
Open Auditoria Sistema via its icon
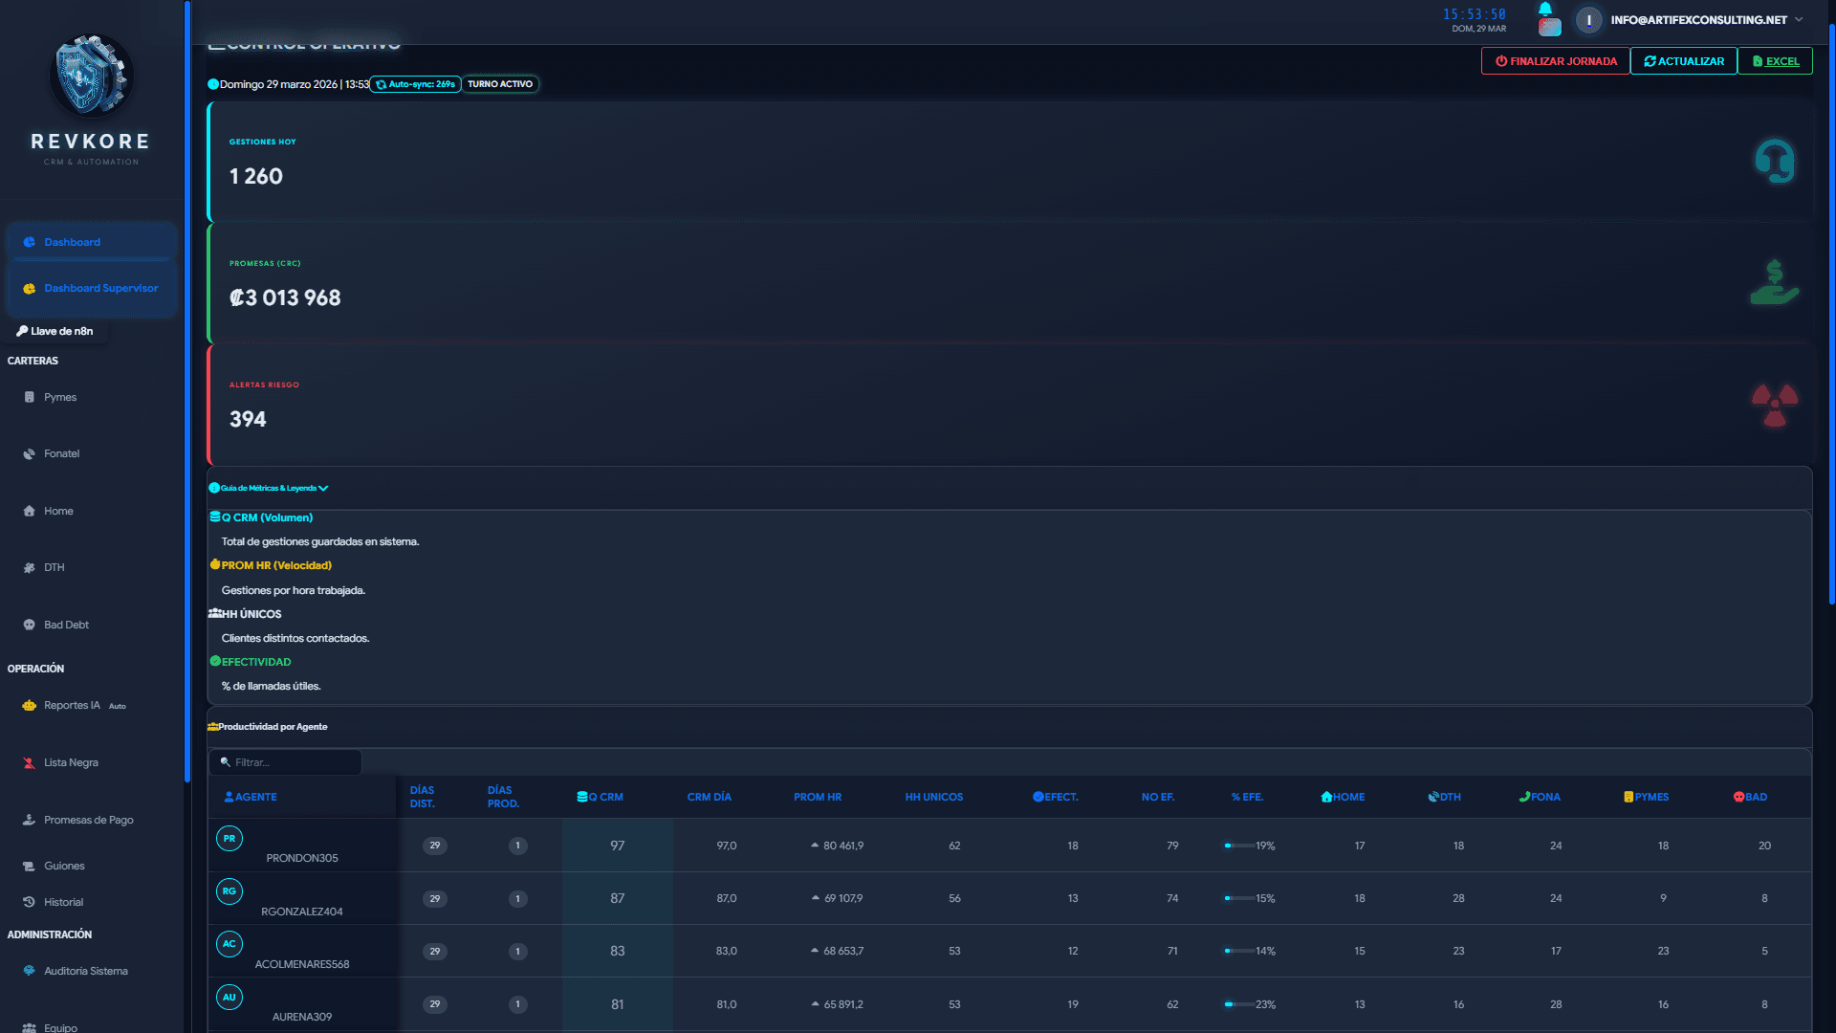30,971
